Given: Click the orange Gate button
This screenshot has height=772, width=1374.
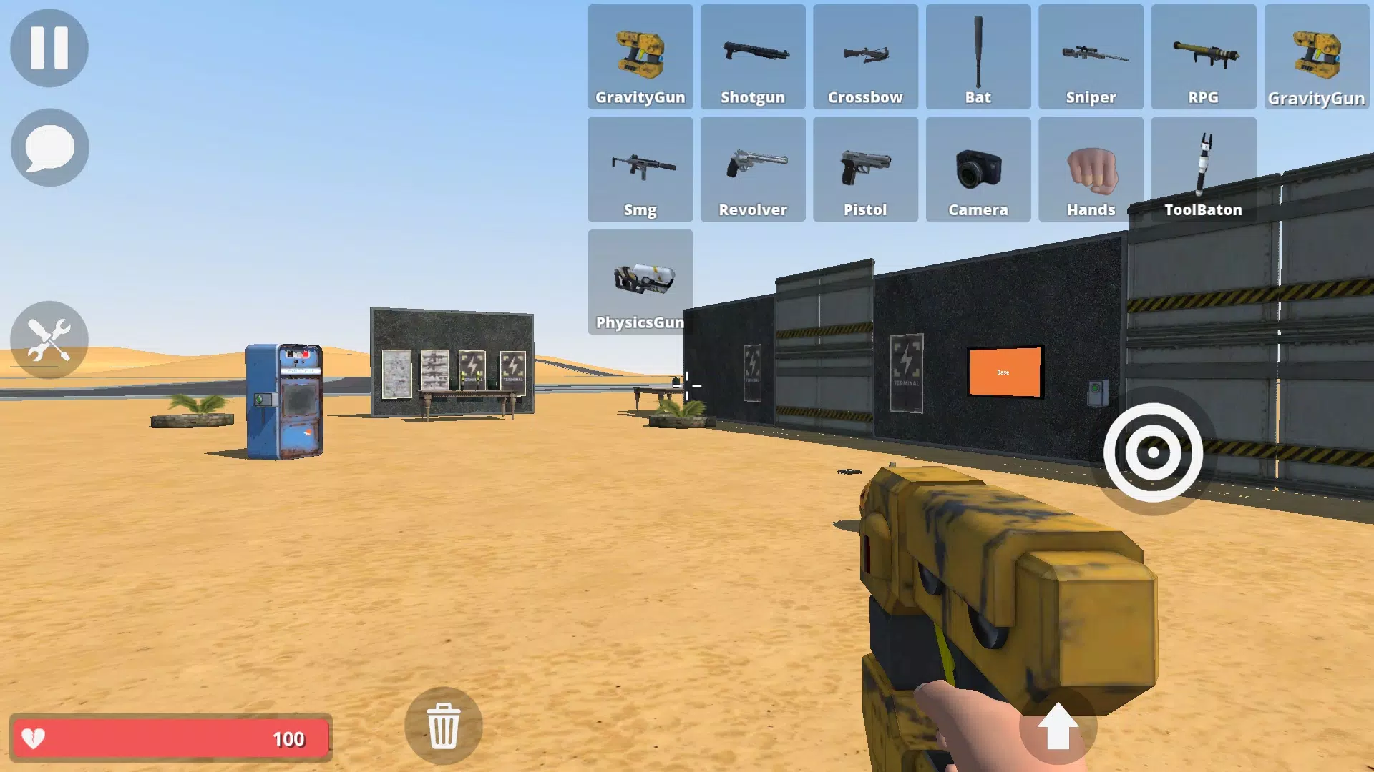Looking at the screenshot, I should (1004, 372).
